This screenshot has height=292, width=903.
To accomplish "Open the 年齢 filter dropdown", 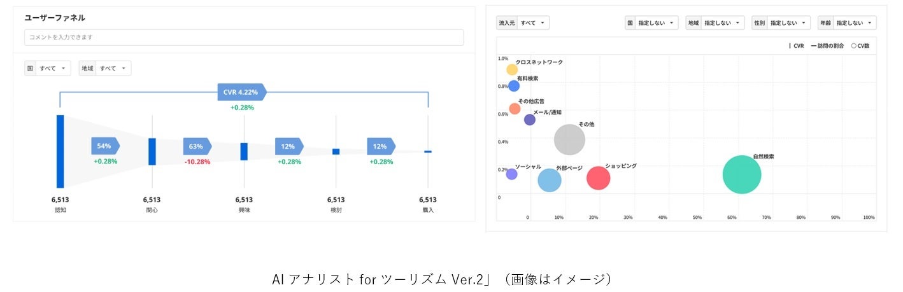I will pyautogui.click(x=847, y=23).
